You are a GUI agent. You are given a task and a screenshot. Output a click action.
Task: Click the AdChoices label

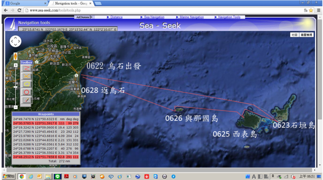[x=84, y=17]
